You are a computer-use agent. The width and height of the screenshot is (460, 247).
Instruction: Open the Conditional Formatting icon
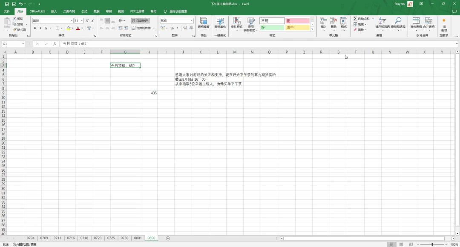coord(236,24)
